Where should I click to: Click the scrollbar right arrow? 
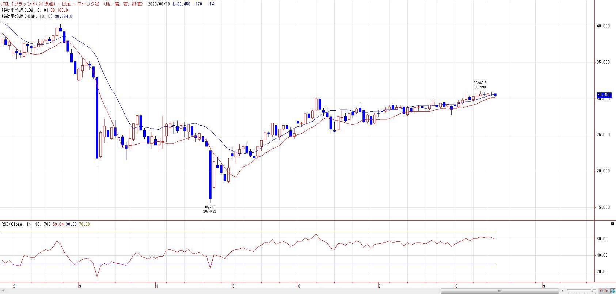(x=562, y=291)
